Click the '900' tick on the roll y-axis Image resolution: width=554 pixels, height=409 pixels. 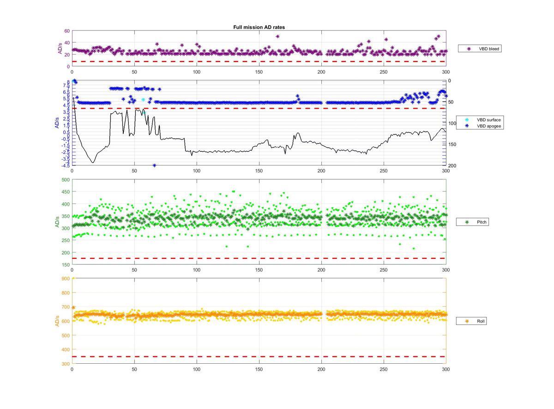coord(66,278)
